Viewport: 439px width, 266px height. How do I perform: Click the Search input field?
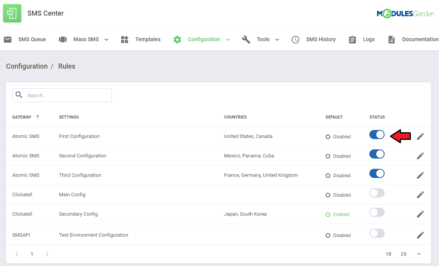[x=62, y=95]
